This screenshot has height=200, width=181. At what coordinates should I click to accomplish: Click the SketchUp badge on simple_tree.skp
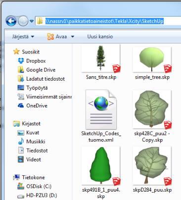168,69
